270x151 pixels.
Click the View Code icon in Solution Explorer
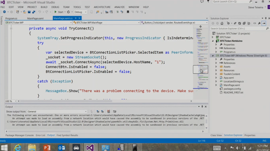[255, 23]
